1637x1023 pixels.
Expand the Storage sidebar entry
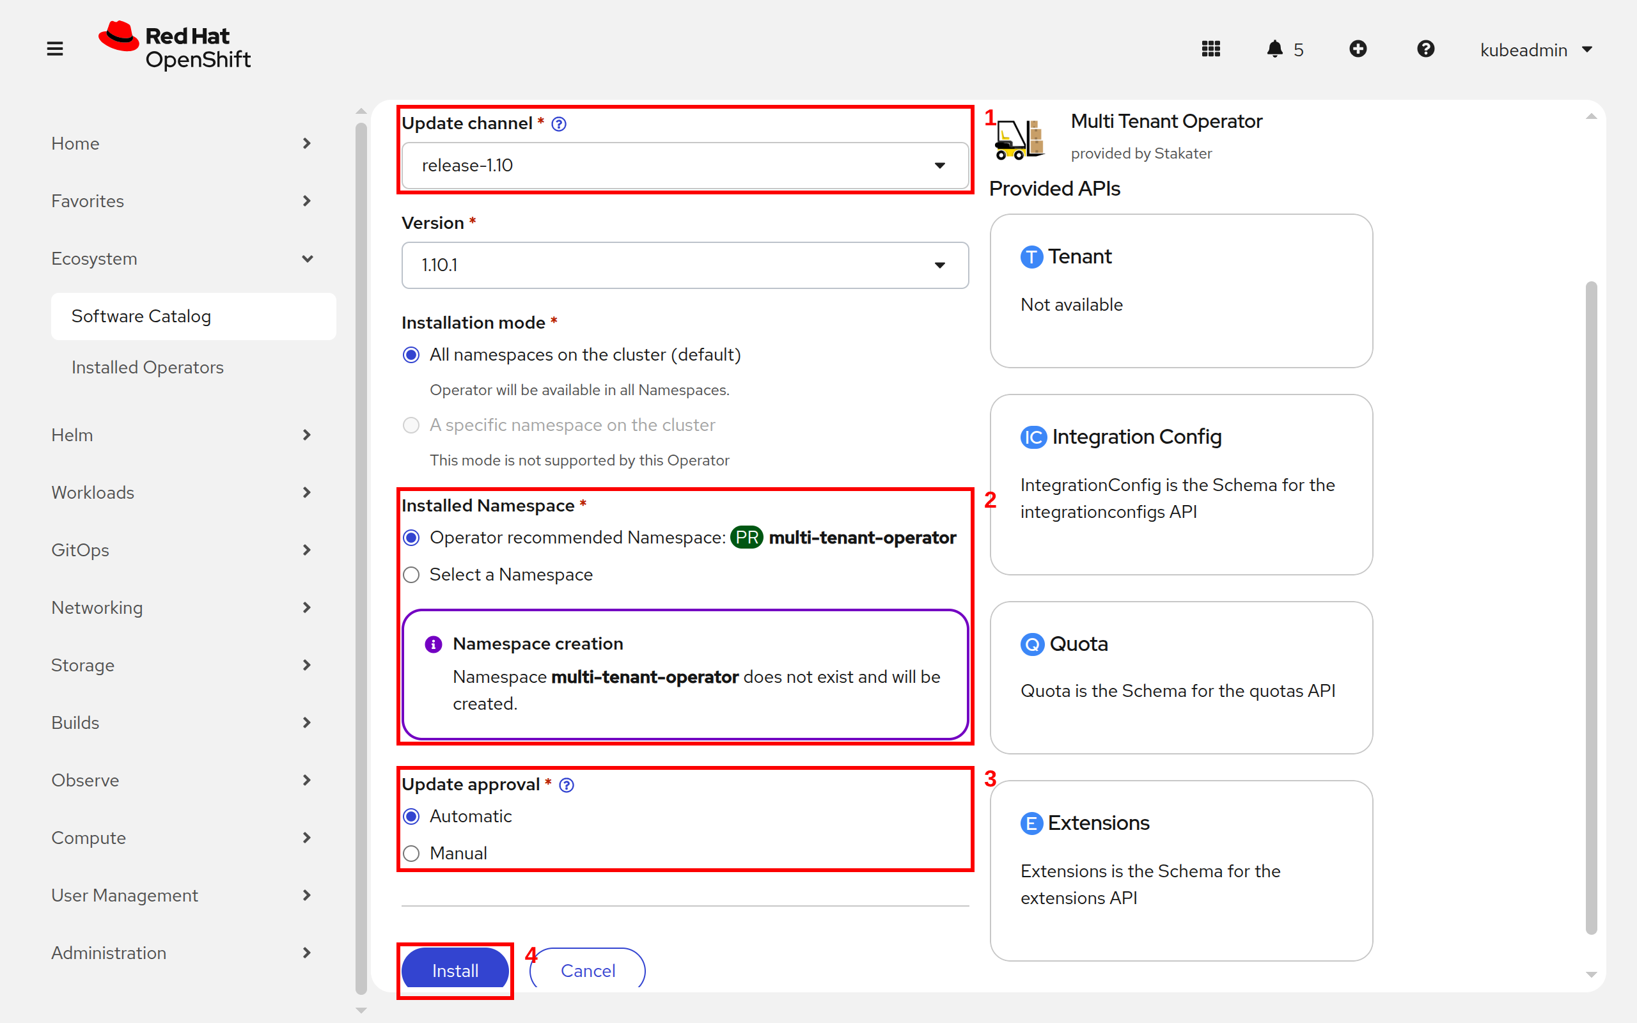pos(183,665)
